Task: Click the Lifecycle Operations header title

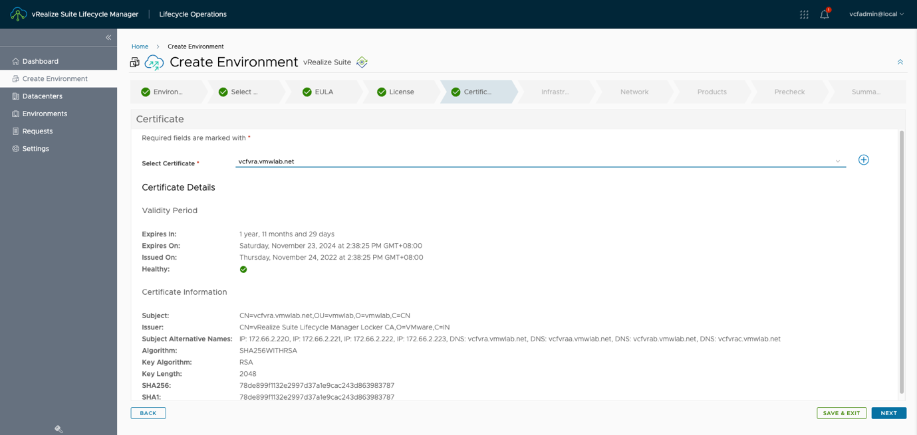Action: [x=193, y=14]
